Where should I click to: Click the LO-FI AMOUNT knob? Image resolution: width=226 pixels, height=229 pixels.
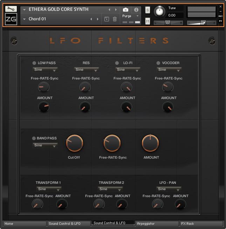click(126, 107)
